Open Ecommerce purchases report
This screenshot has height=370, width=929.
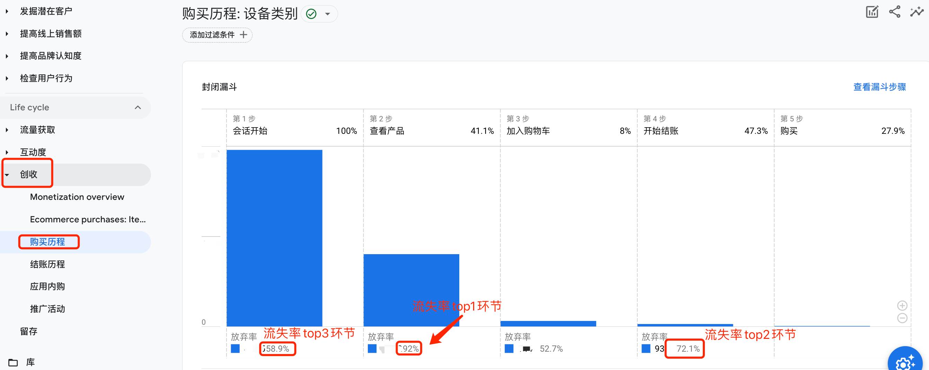pyautogui.click(x=88, y=219)
